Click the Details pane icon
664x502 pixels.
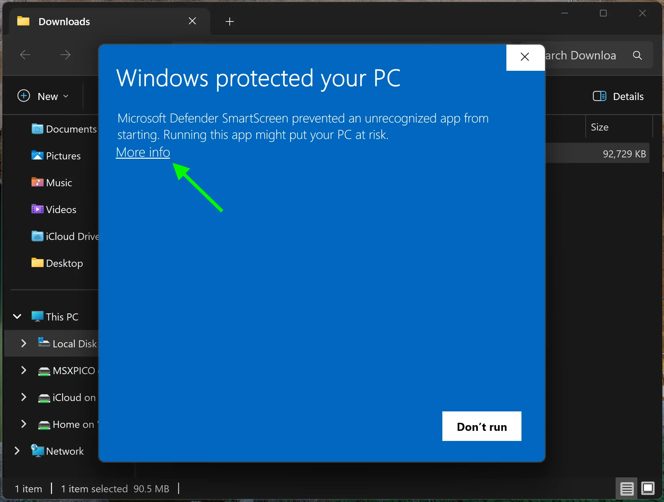click(x=599, y=96)
